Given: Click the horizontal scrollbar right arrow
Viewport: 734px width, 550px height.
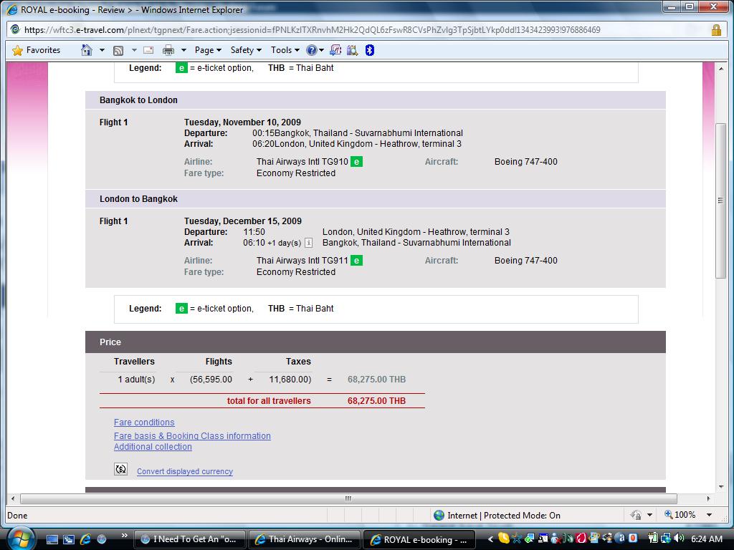Looking at the screenshot, I should click(708, 498).
